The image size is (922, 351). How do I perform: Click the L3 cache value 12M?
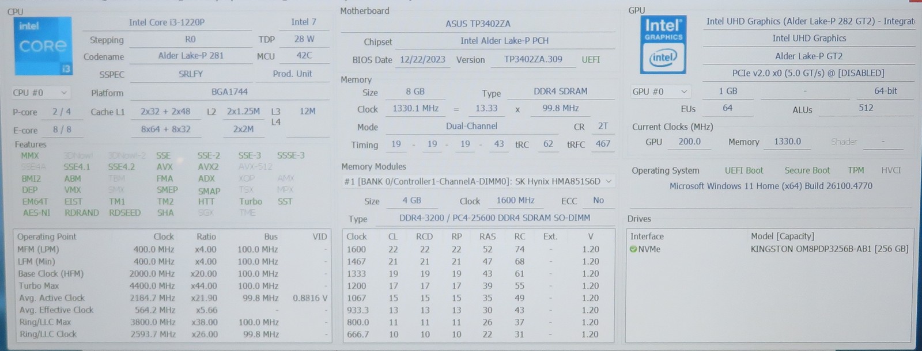(307, 111)
